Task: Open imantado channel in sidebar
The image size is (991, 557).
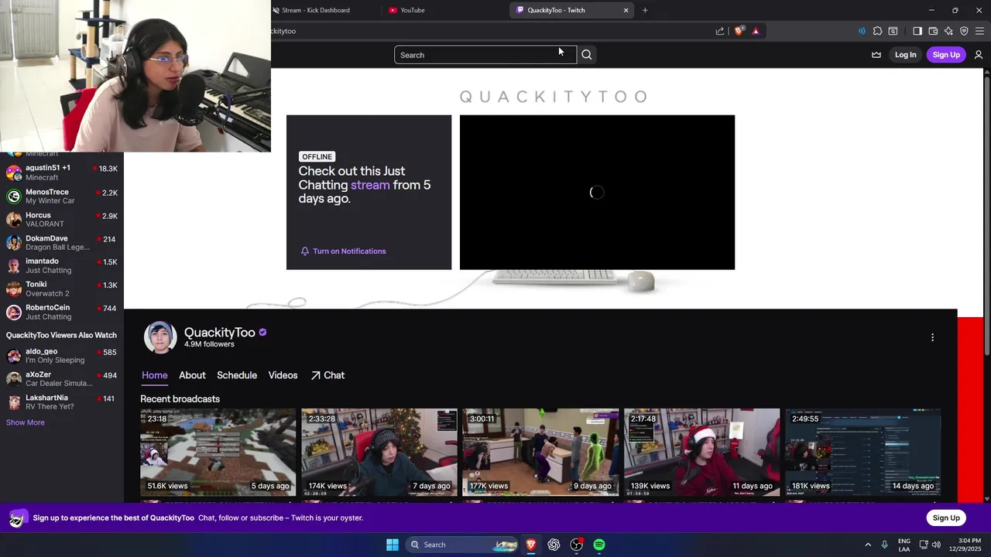Action: (x=62, y=265)
